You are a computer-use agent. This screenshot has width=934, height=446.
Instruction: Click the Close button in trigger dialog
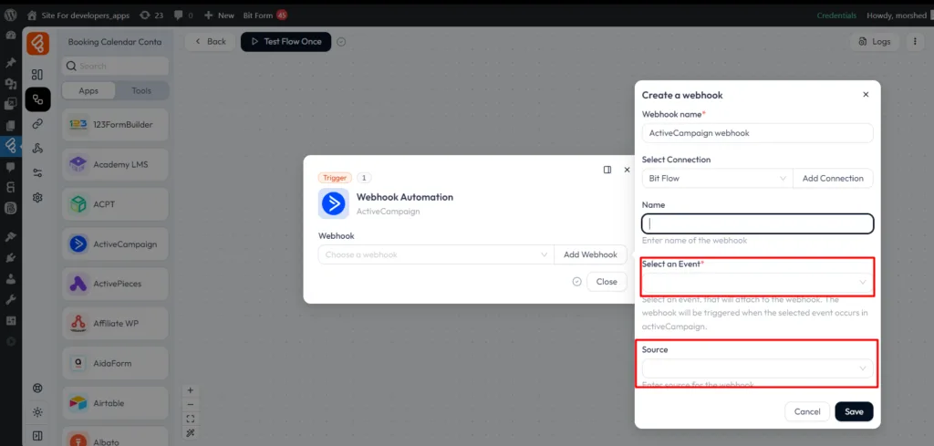pyautogui.click(x=607, y=282)
